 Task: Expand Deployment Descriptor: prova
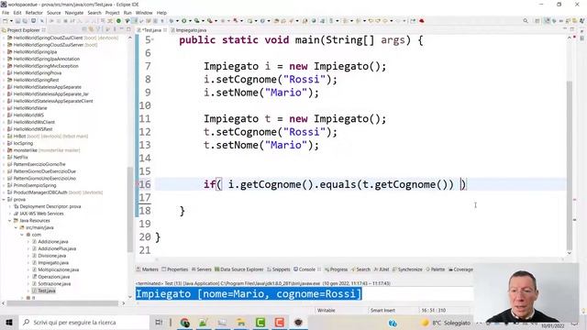tap(10, 206)
